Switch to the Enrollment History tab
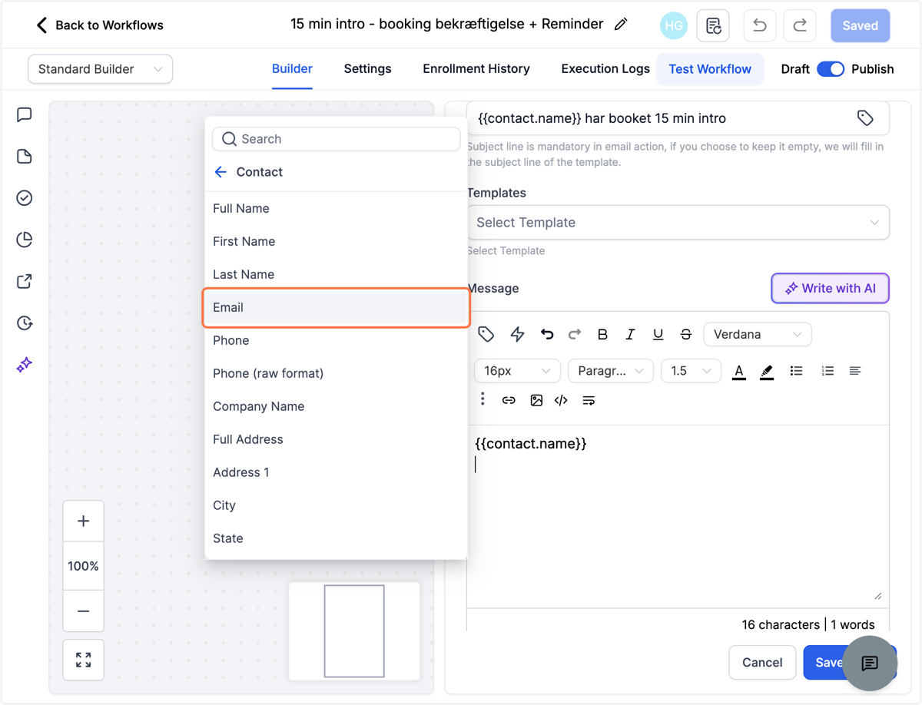This screenshot has width=922, height=705. point(476,69)
